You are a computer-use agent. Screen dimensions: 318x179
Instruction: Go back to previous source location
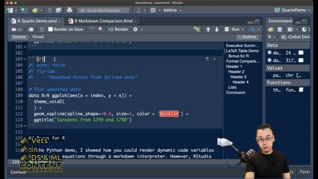[x=13, y=29]
